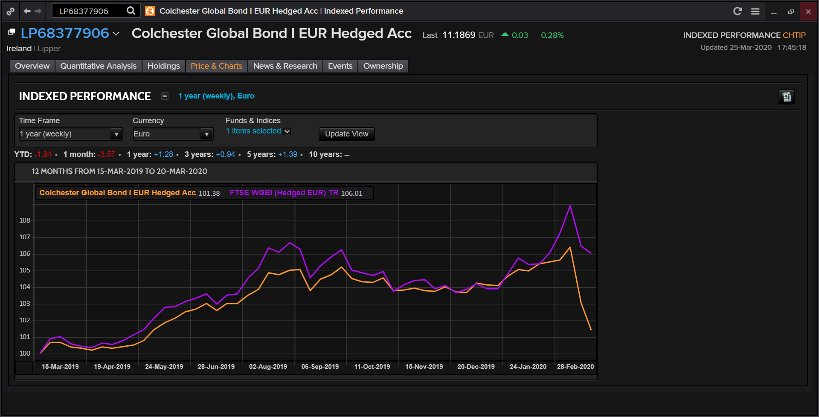The image size is (819, 417).
Task: Go back with the left arrow
Action: (27, 11)
